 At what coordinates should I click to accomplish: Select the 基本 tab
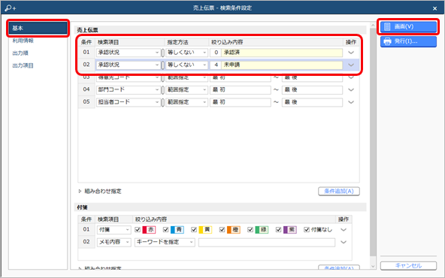(x=38, y=28)
